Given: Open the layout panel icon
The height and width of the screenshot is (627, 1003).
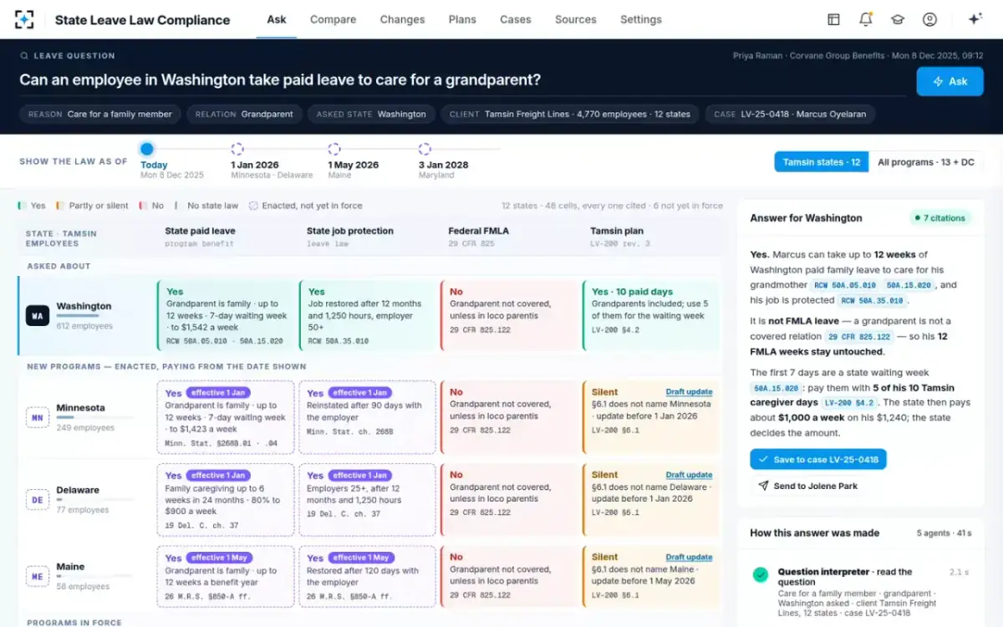Looking at the screenshot, I should click(833, 19).
